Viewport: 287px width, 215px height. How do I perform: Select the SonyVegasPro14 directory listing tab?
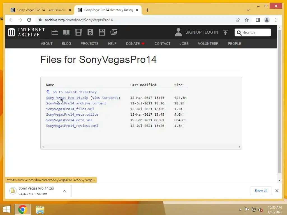(x=108, y=10)
